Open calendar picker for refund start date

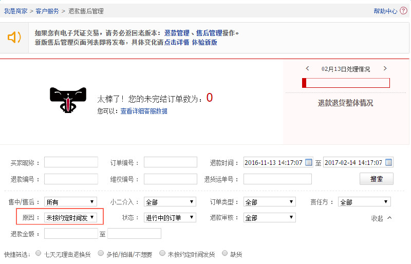point(309,162)
